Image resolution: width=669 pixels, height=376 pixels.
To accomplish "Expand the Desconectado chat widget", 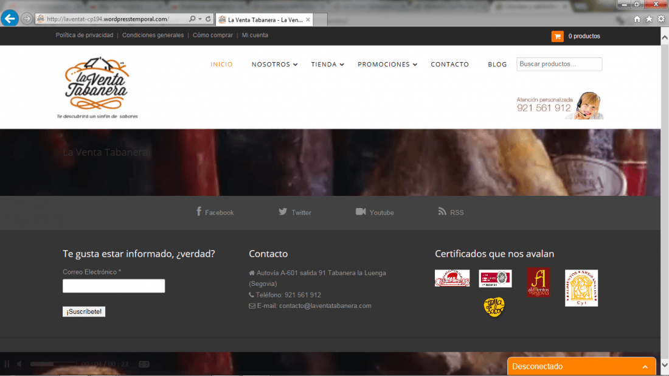I will click(x=581, y=367).
